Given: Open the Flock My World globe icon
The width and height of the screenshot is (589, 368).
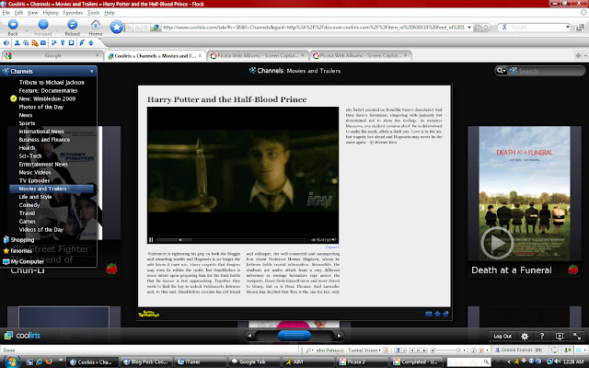Looking at the screenshot, I should (6, 43).
